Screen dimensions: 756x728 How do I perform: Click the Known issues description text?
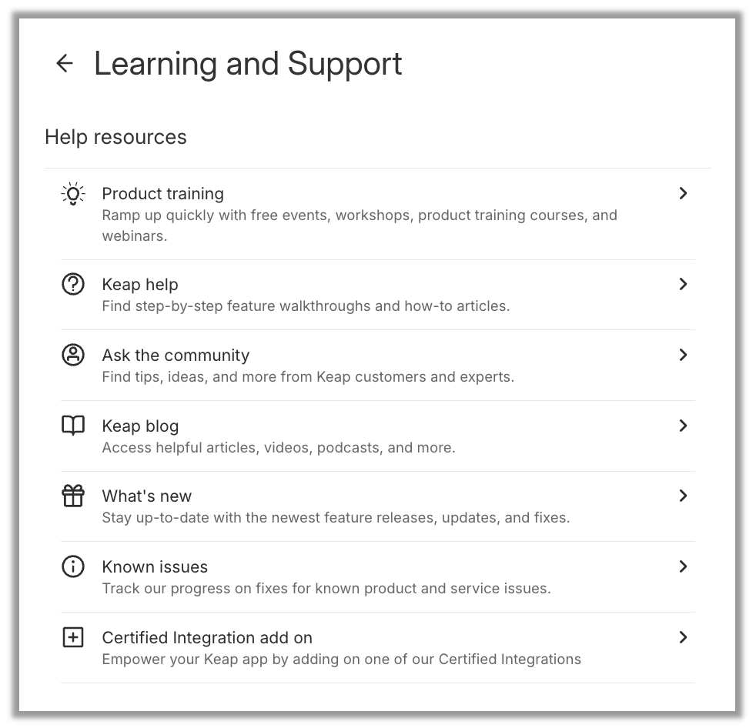coord(326,588)
